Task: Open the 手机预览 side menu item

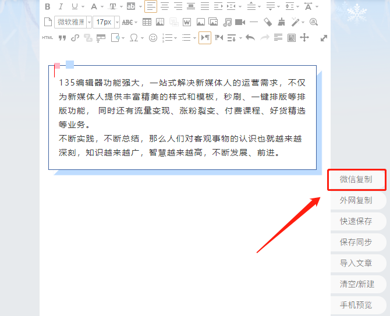Action: [356, 305]
